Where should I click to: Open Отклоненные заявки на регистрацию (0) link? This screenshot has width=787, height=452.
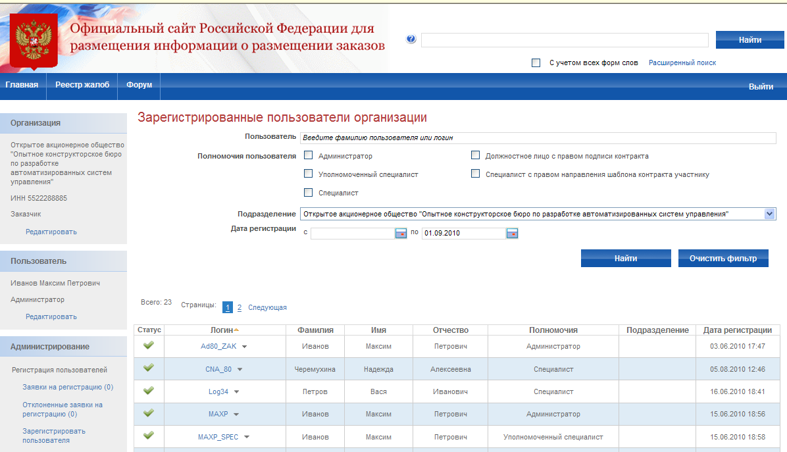click(63, 409)
